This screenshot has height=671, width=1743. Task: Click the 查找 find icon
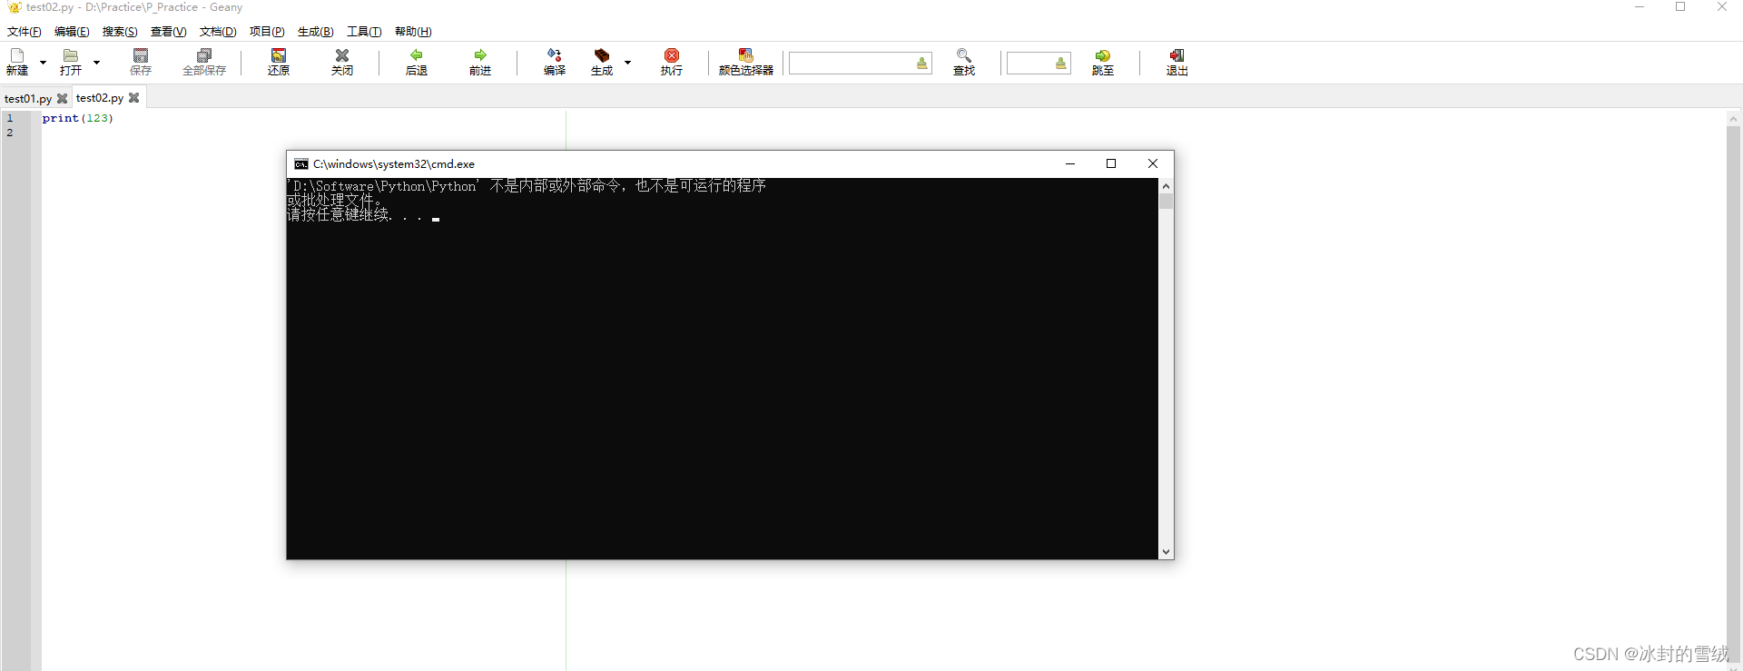[964, 62]
